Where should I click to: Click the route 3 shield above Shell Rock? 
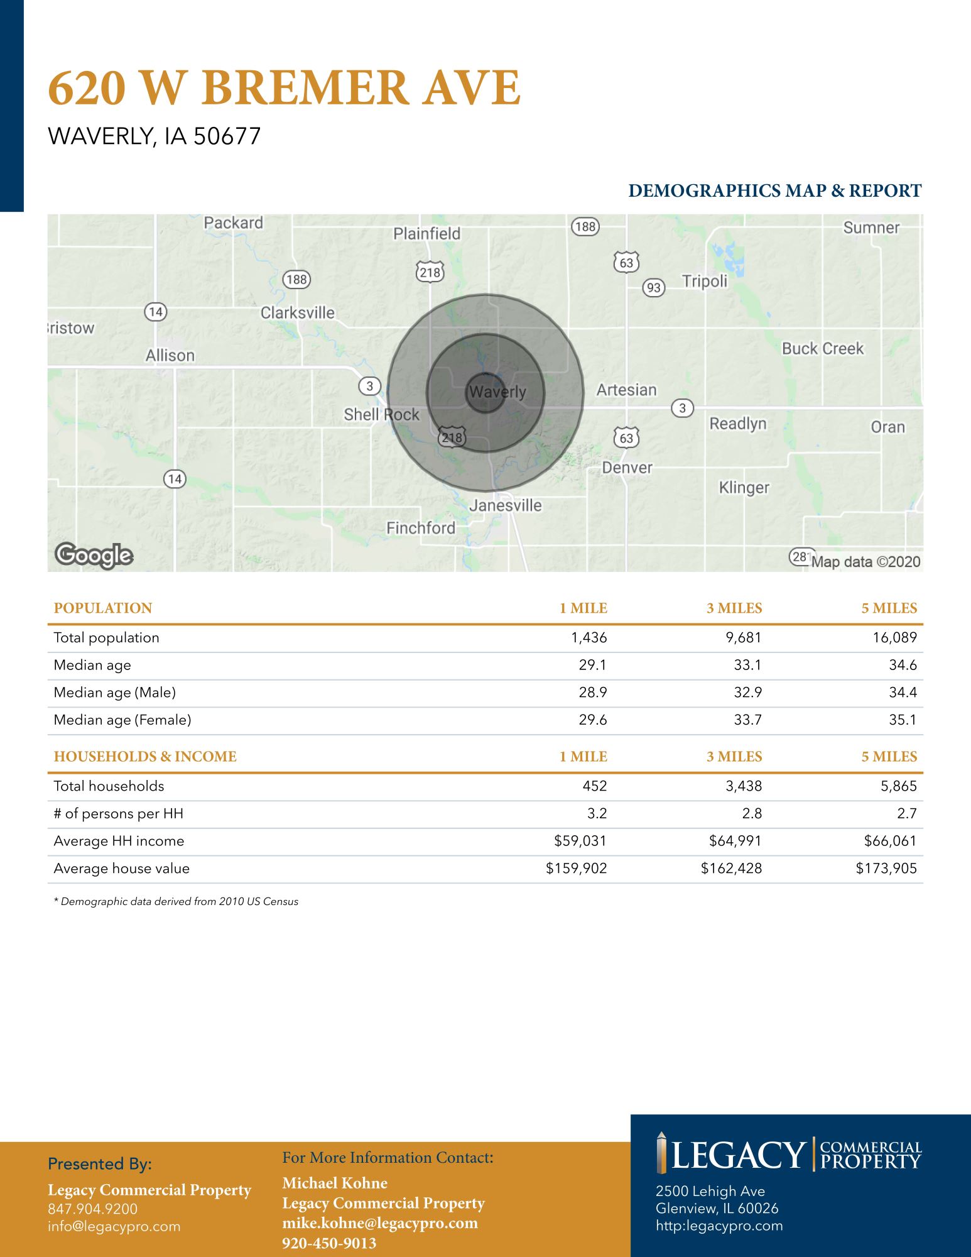coord(370,386)
